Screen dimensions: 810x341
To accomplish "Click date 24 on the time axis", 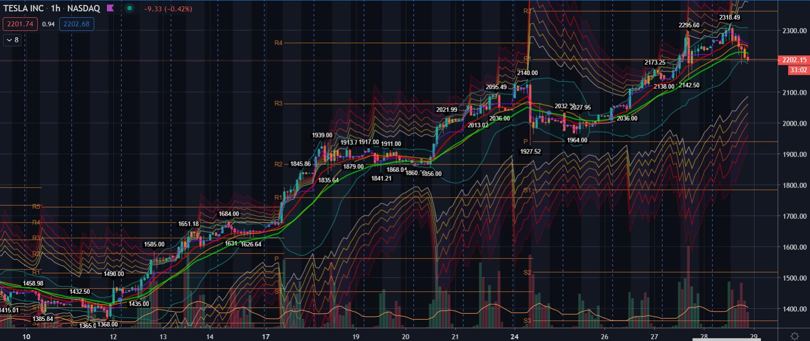I will [x=514, y=336].
